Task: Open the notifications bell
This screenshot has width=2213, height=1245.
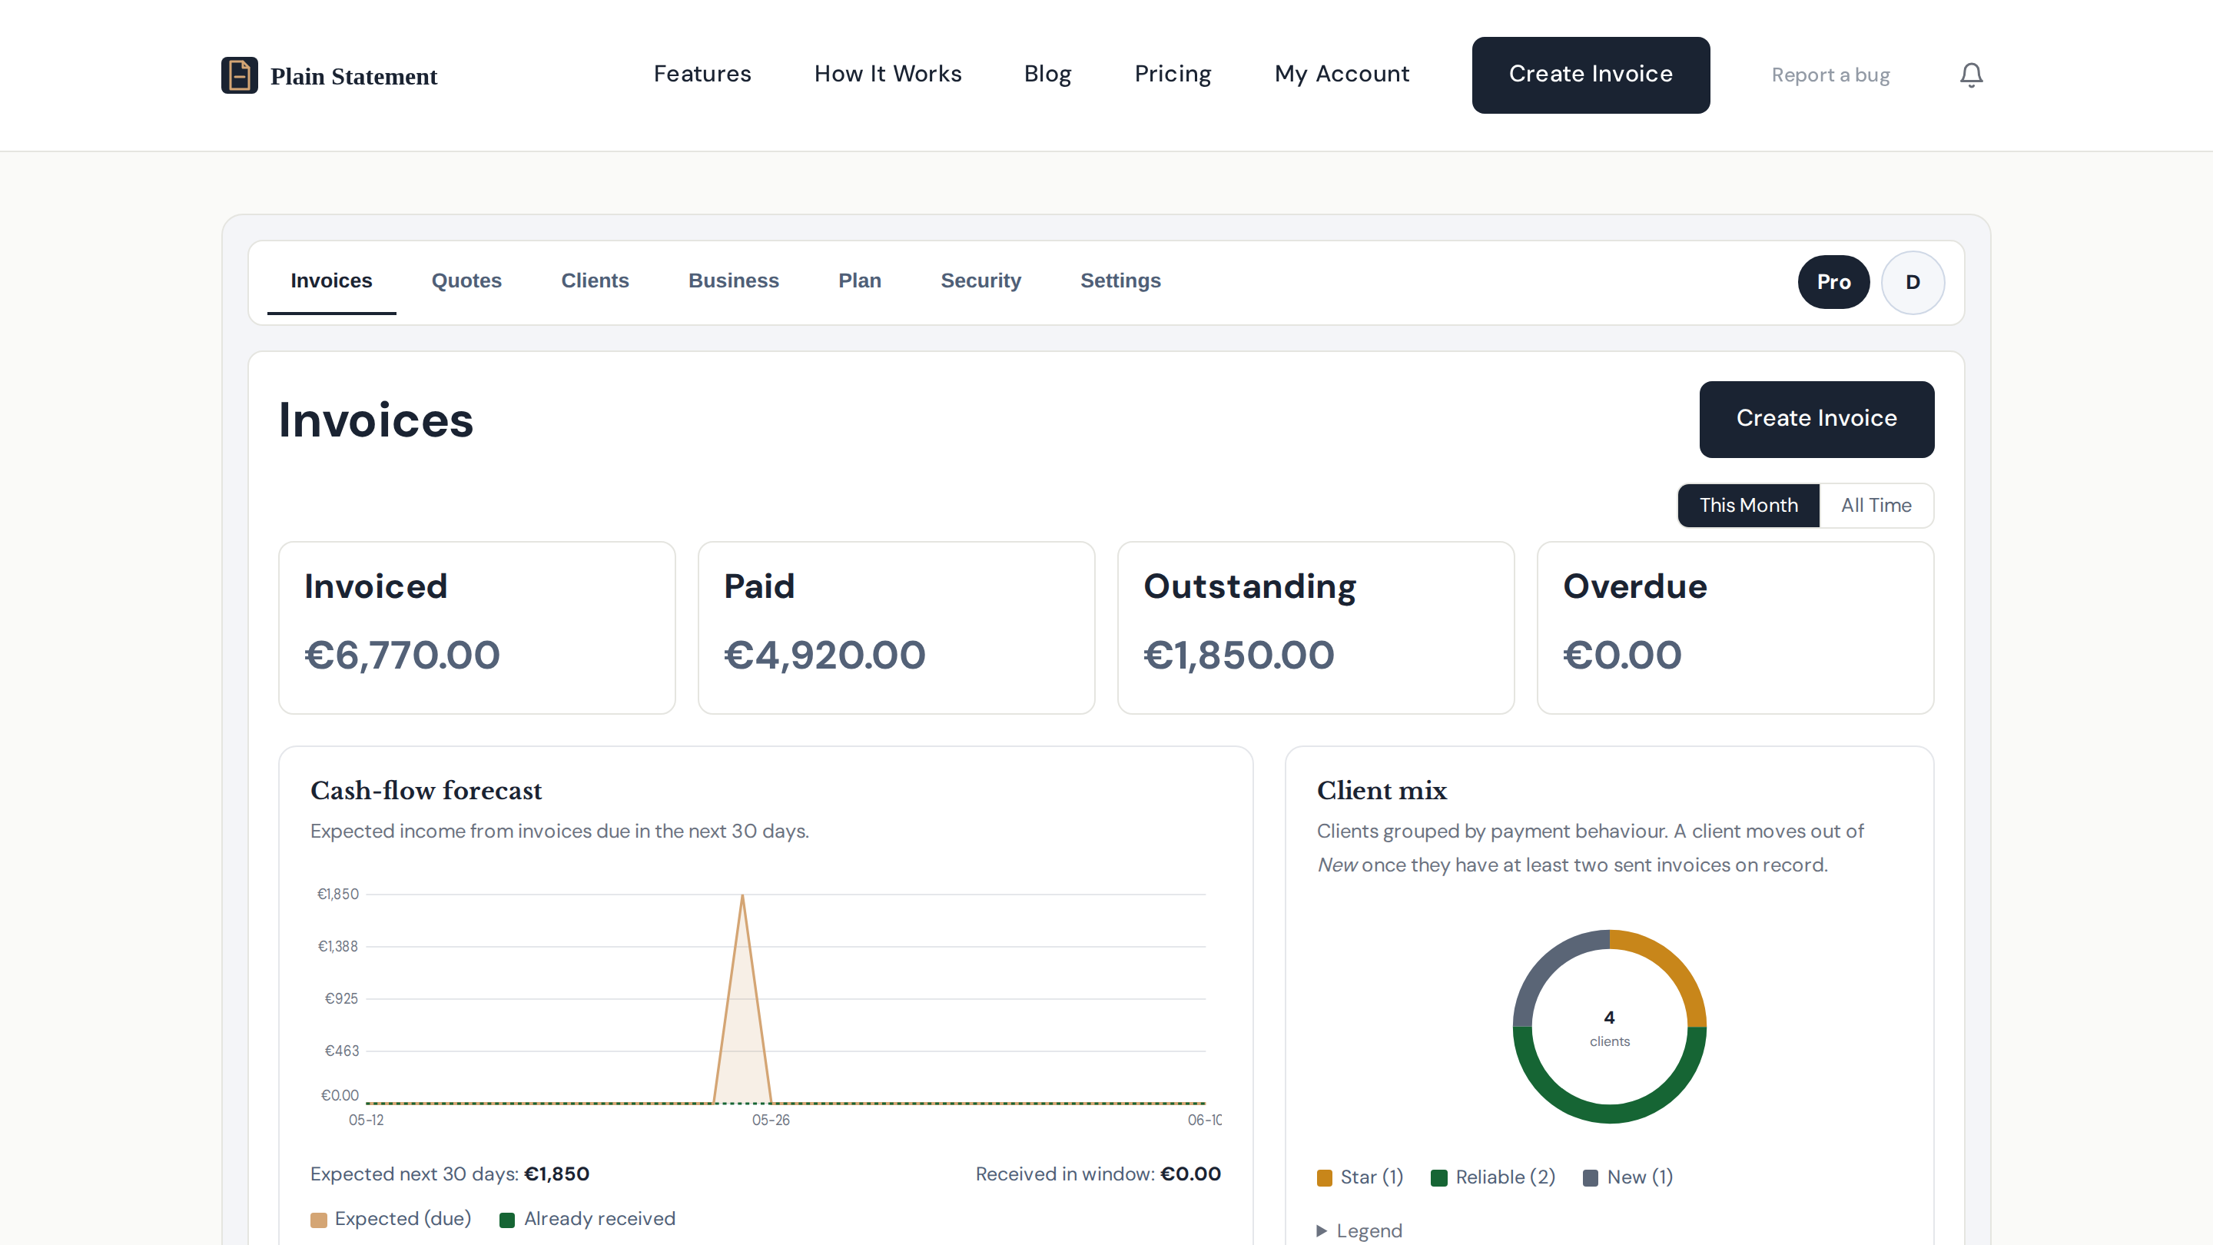Action: pyautogui.click(x=1971, y=75)
